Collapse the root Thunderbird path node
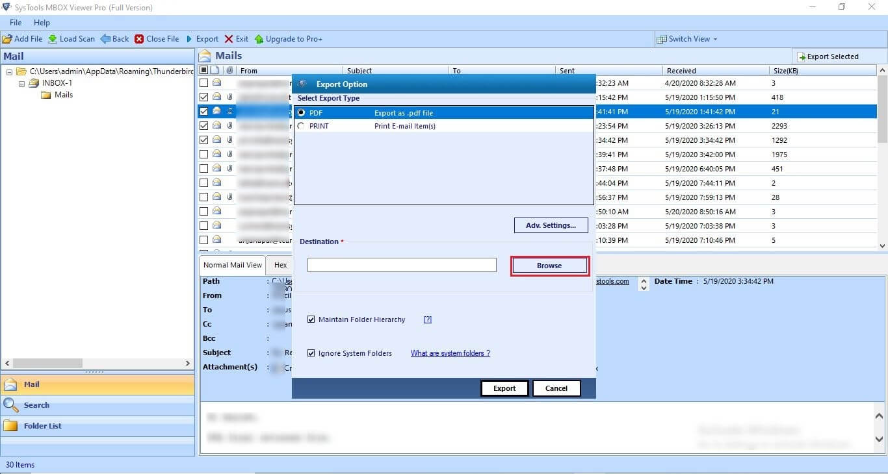The width and height of the screenshot is (888, 474). 10,71
